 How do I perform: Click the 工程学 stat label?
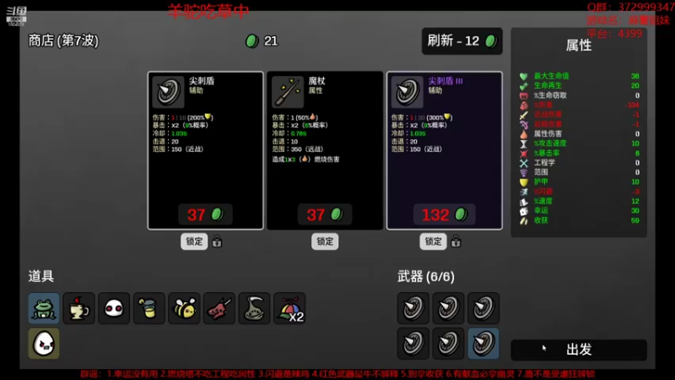tap(544, 162)
